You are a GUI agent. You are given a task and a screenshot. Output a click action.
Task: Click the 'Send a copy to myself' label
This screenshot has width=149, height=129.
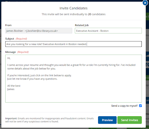(124, 106)
